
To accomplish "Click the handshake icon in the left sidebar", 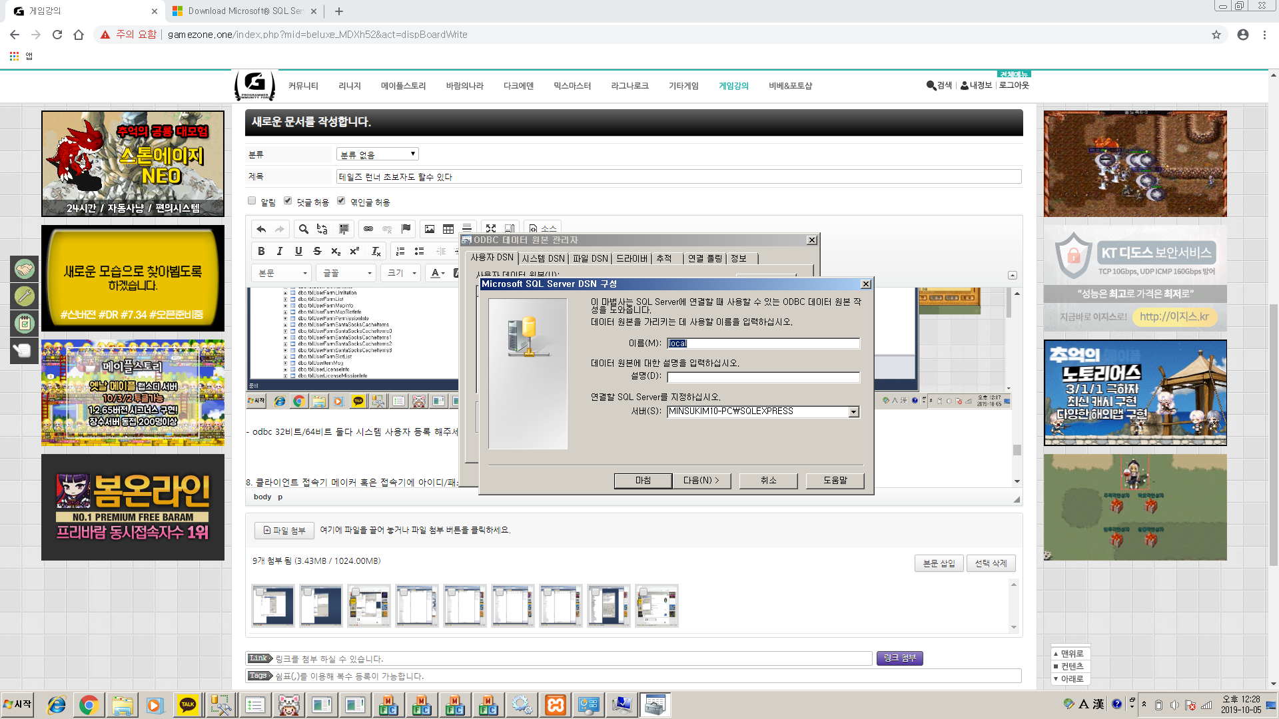I will (25, 269).
